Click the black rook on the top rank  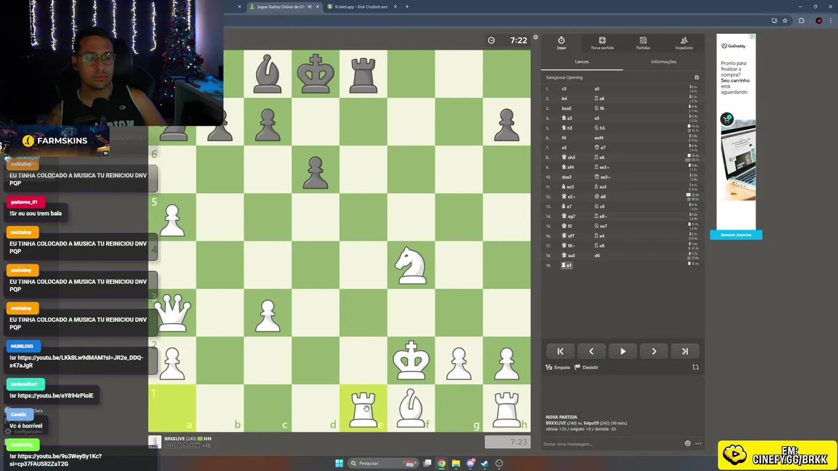[x=363, y=74]
